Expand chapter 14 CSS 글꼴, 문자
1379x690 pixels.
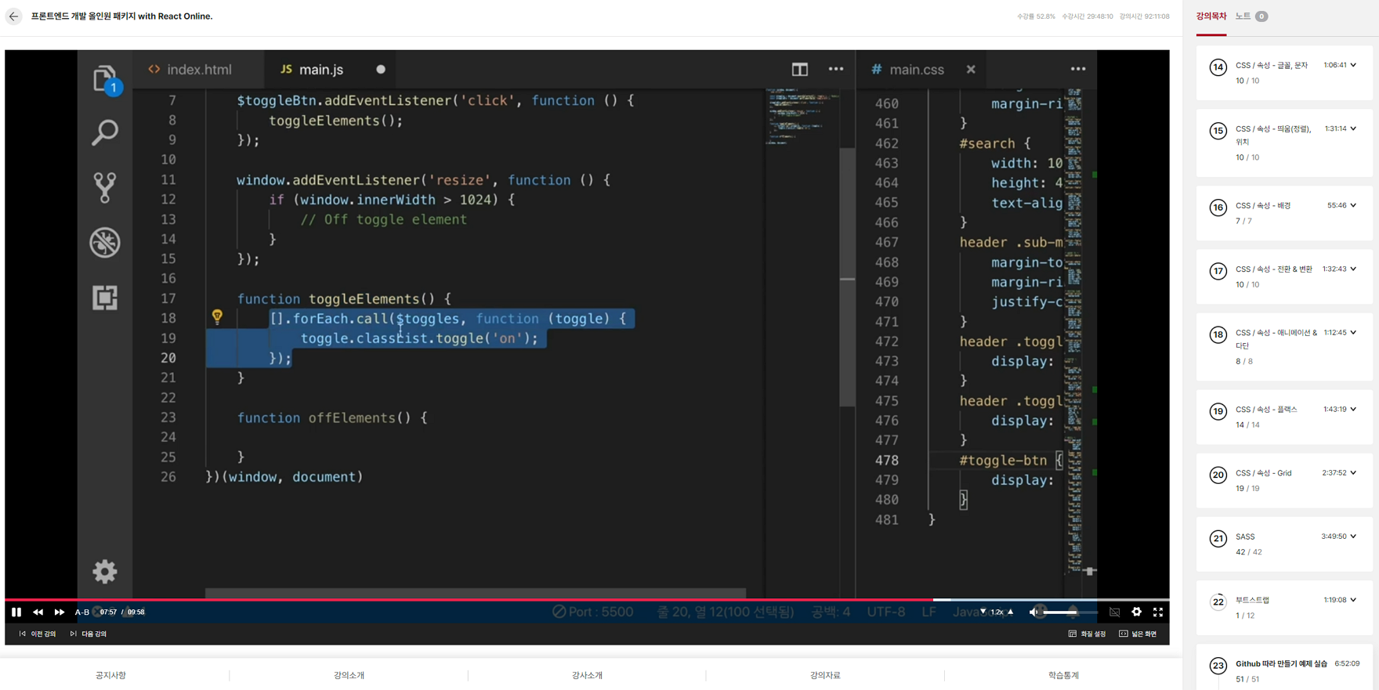click(1353, 65)
